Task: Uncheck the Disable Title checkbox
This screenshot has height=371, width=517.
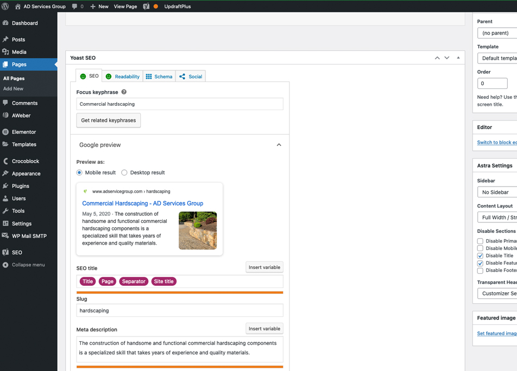Action: [480, 256]
